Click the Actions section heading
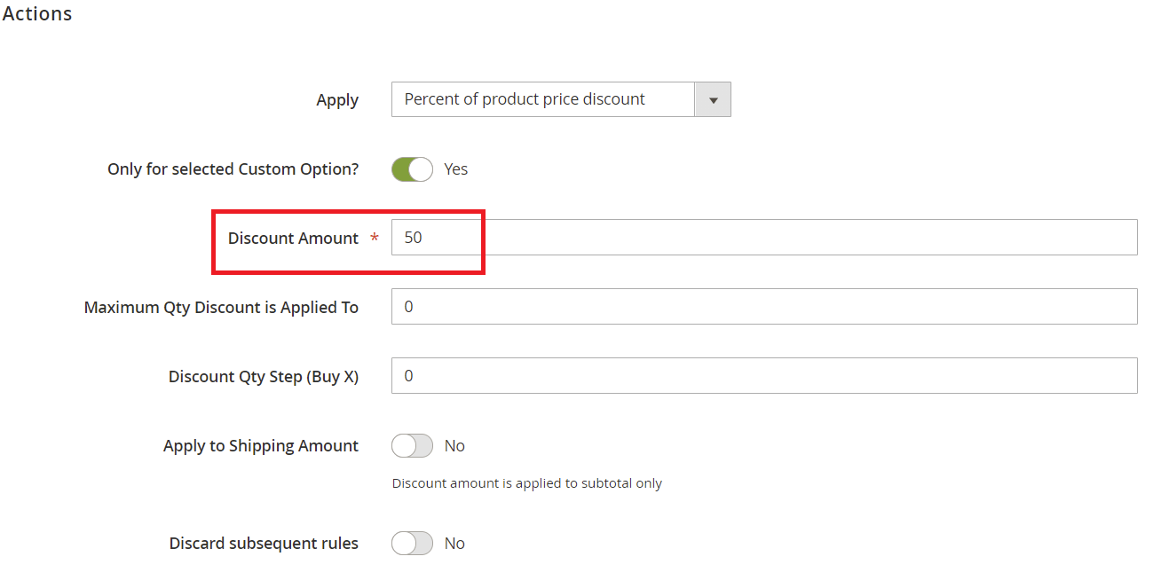 (36, 13)
